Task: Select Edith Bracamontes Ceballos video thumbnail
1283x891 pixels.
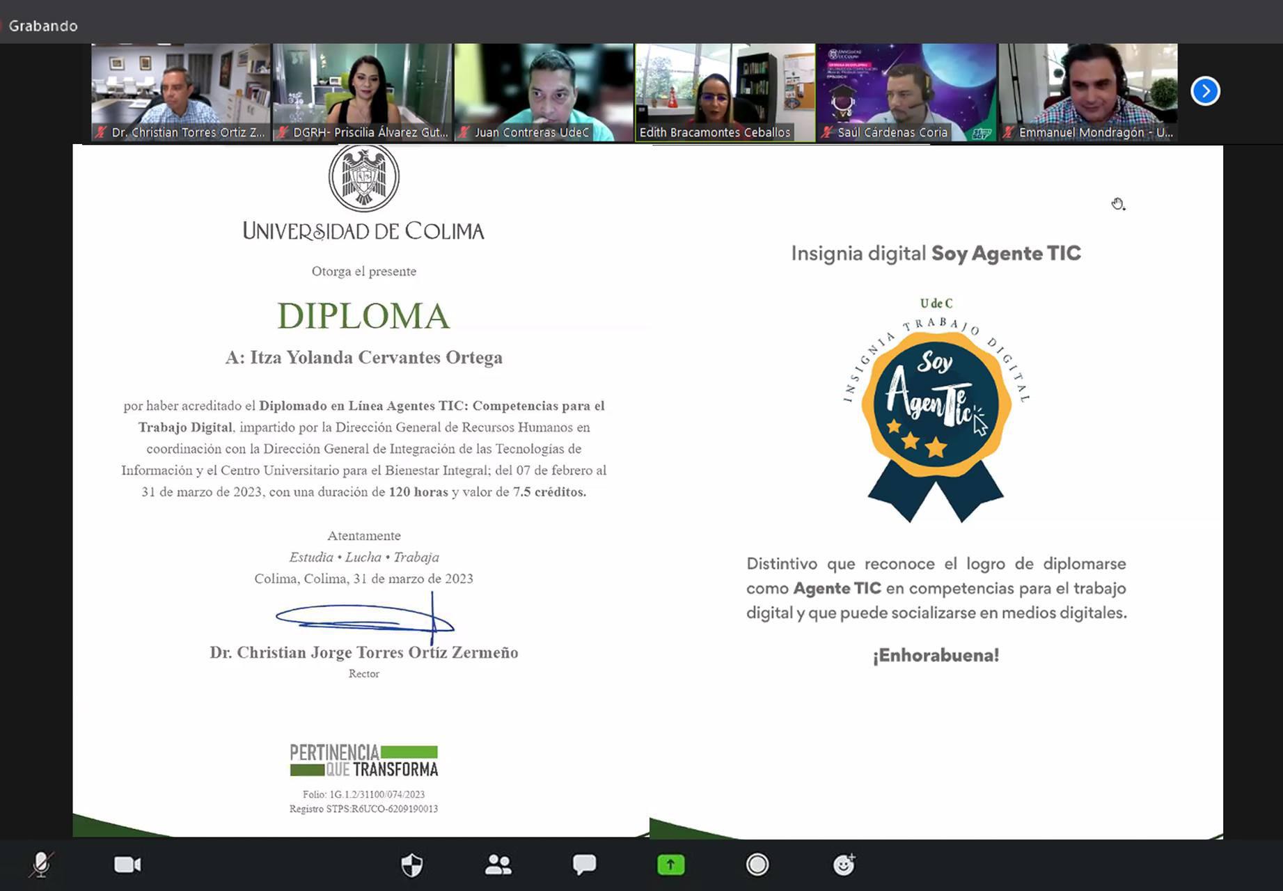Action: tap(725, 93)
